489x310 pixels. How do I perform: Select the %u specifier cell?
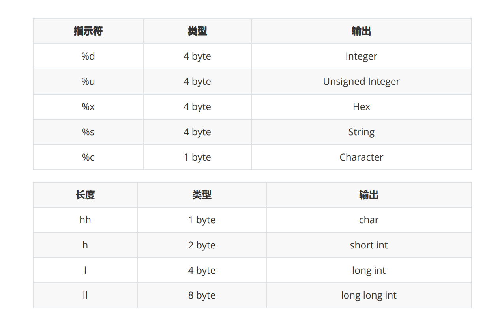[x=88, y=82]
